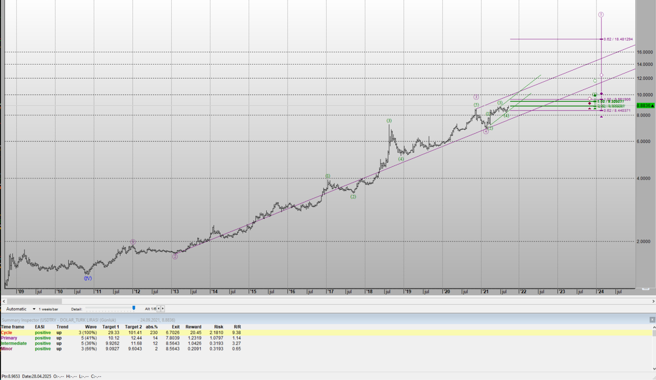Click the EASI column header
This screenshot has height=380, width=656.
click(x=40, y=326)
